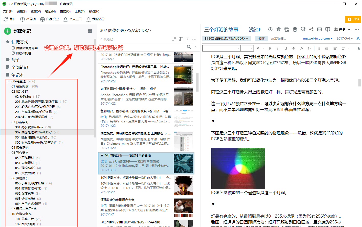Insert a code block with braces icon

309,48
